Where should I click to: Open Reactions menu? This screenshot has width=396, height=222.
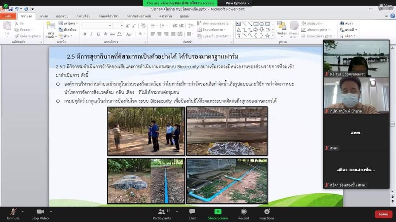point(267,214)
